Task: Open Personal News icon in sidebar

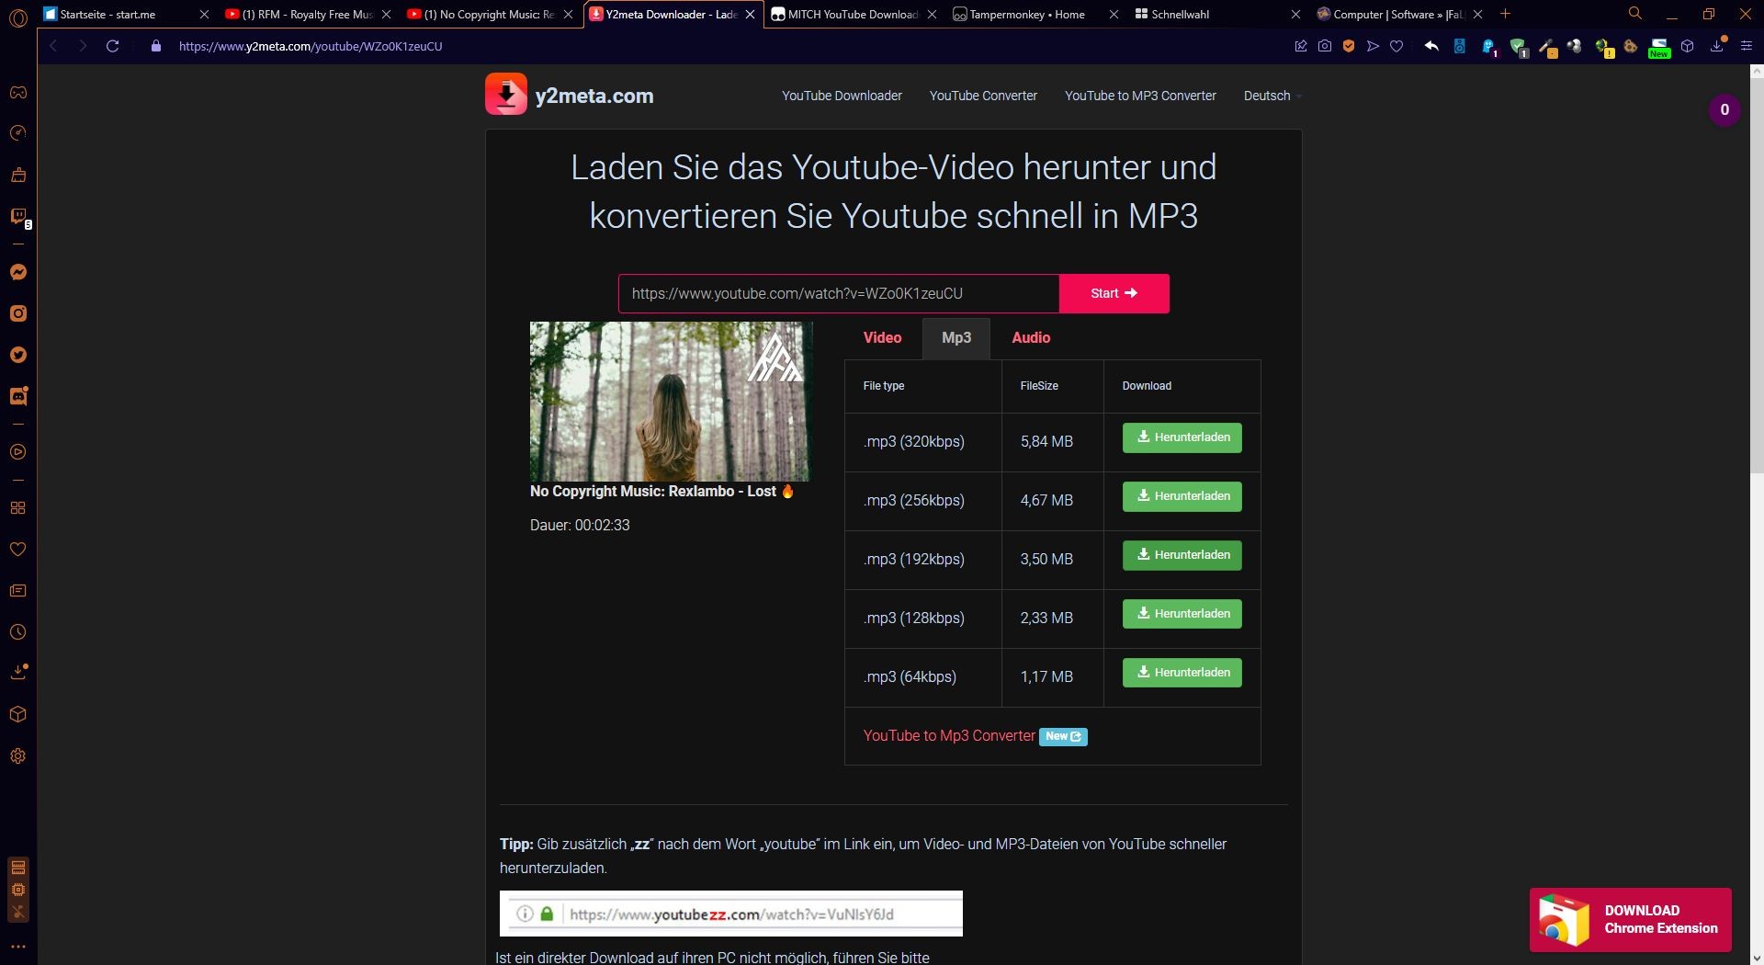Action: 18,590
